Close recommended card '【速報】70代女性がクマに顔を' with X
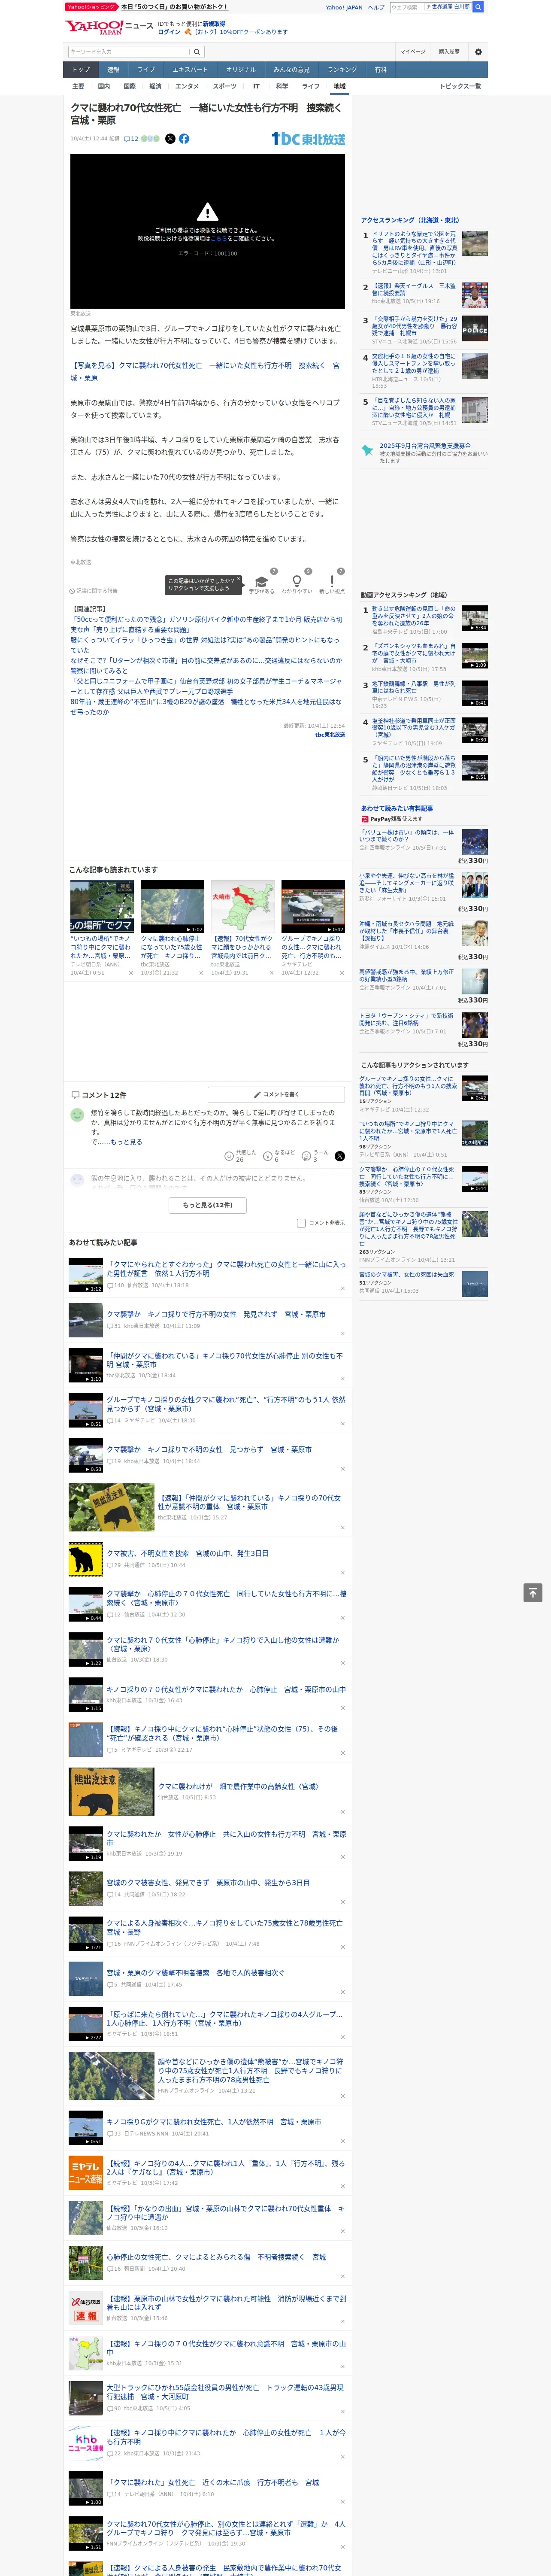This screenshot has width=551, height=2576. (x=271, y=973)
